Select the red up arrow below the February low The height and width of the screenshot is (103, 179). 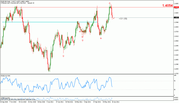(x=63, y=56)
